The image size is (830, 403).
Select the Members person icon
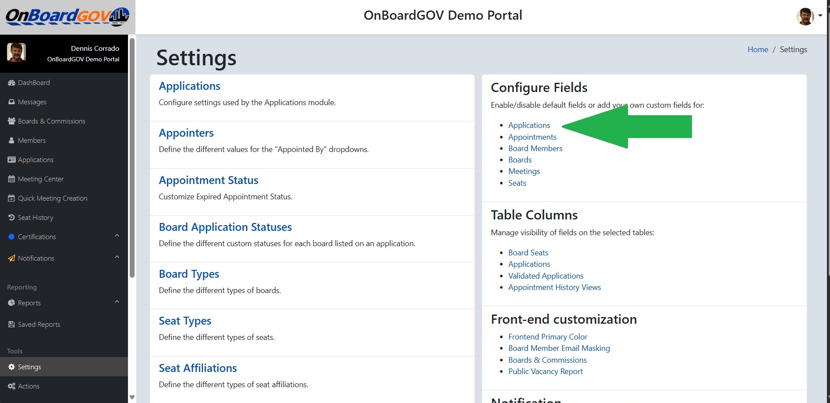(11, 141)
